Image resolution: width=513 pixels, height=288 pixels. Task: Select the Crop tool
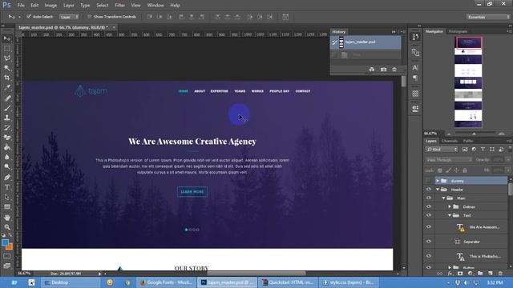7,78
